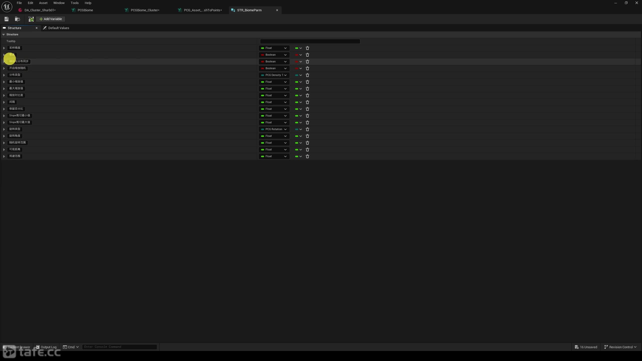
Task: Open the Edit menu
Action: pyautogui.click(x=31, y=3)
